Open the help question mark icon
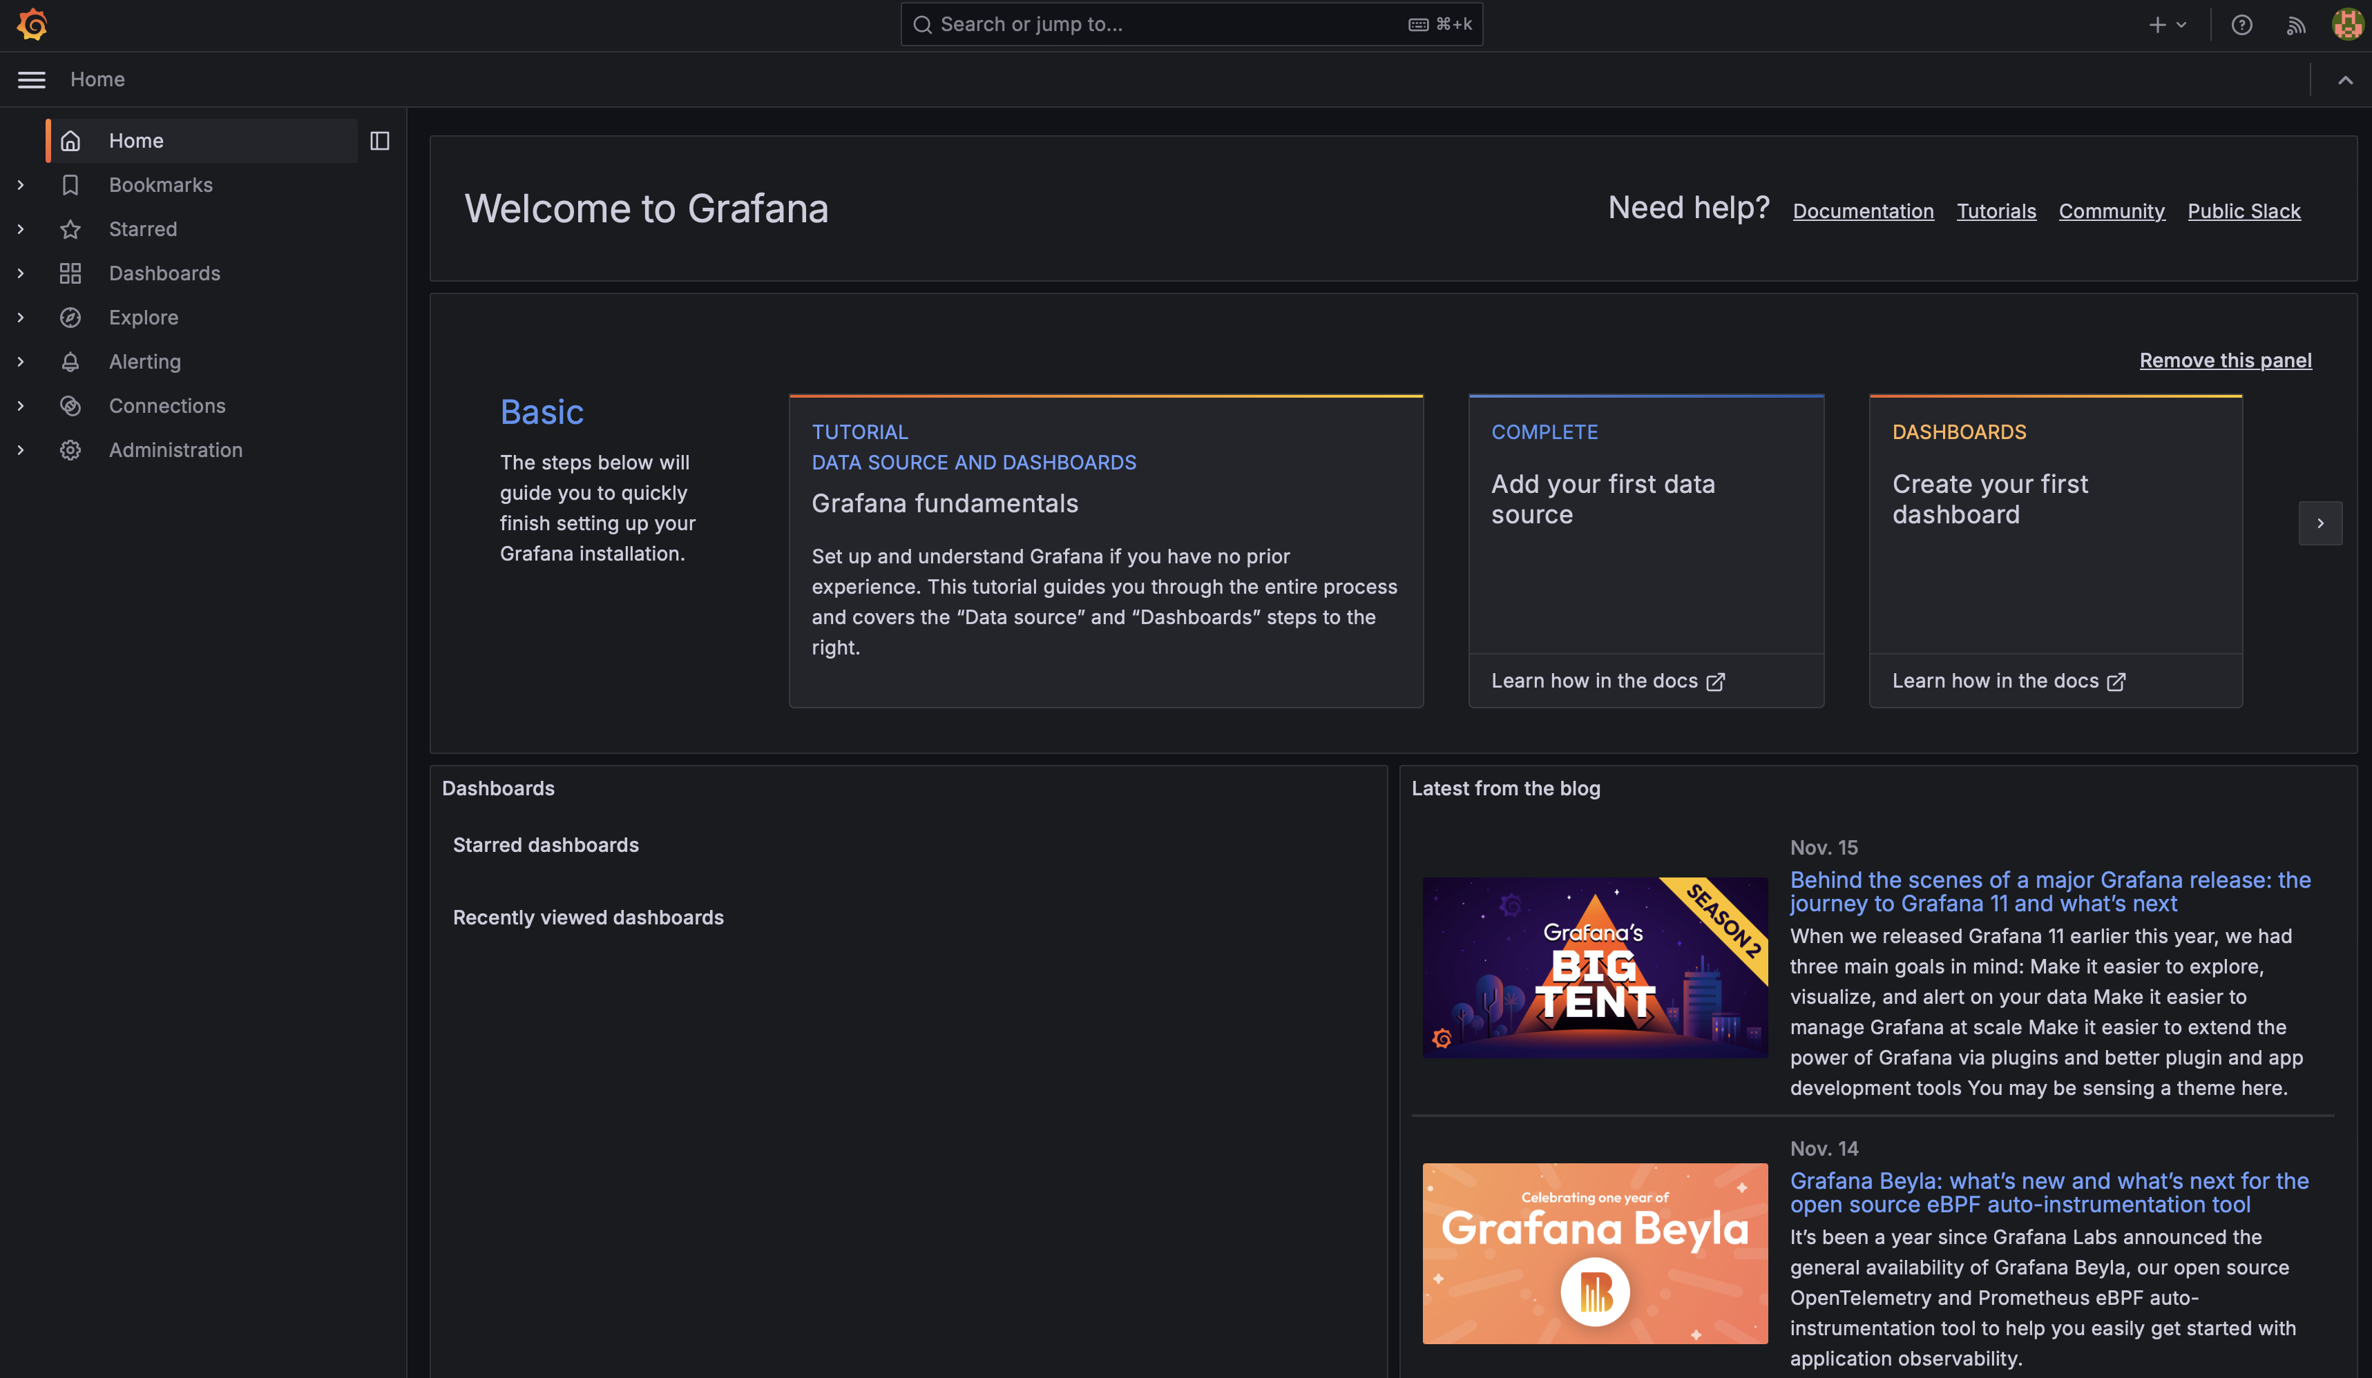Viewport: 2372px width, 1378px height. pos(2241,26)
